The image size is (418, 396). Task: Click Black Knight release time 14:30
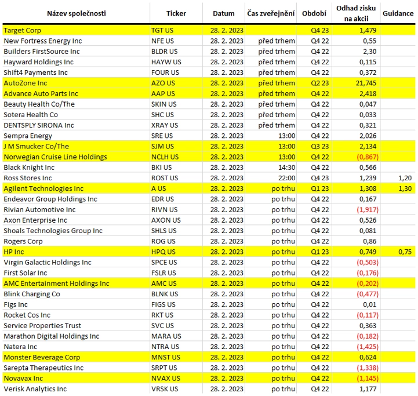point(286,168)
